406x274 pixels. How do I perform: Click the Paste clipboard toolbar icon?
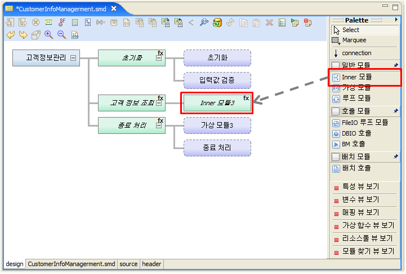point(256,23)
